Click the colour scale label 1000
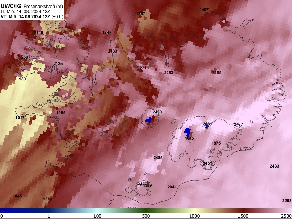Screen dimensions: 292x219 tap(194, 216)
